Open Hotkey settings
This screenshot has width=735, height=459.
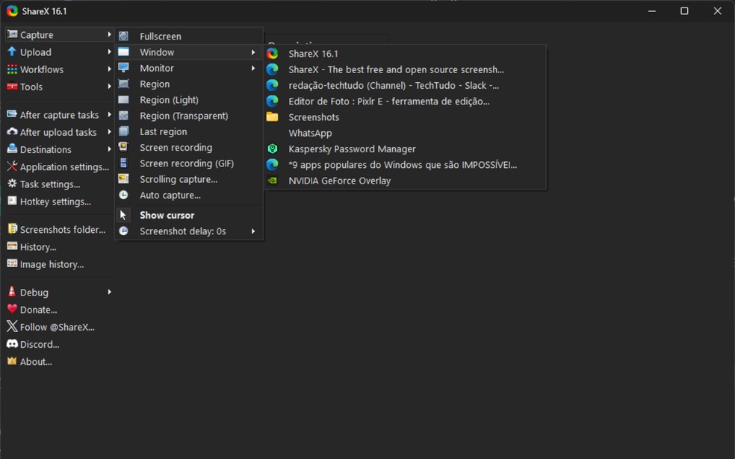55,202
